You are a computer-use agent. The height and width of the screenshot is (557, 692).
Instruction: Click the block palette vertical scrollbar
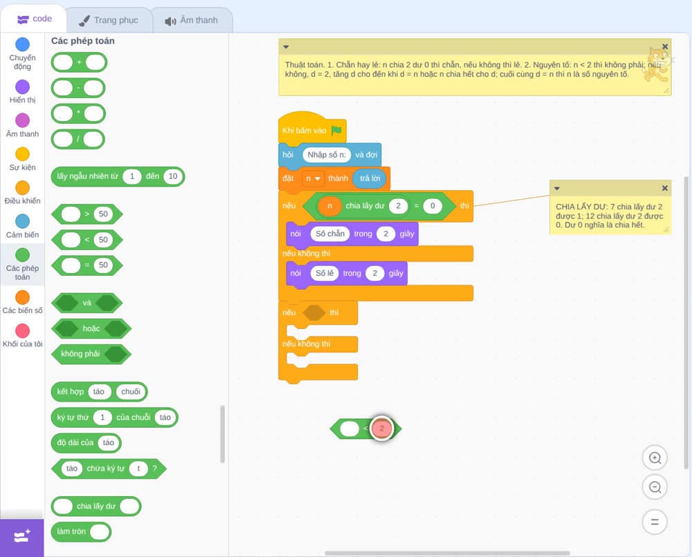coord(222,434)
